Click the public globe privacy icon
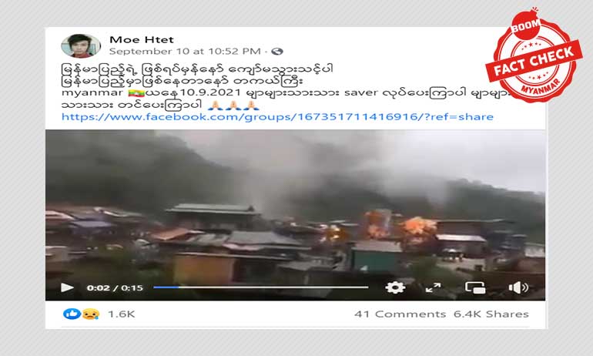 coord(277,51)
